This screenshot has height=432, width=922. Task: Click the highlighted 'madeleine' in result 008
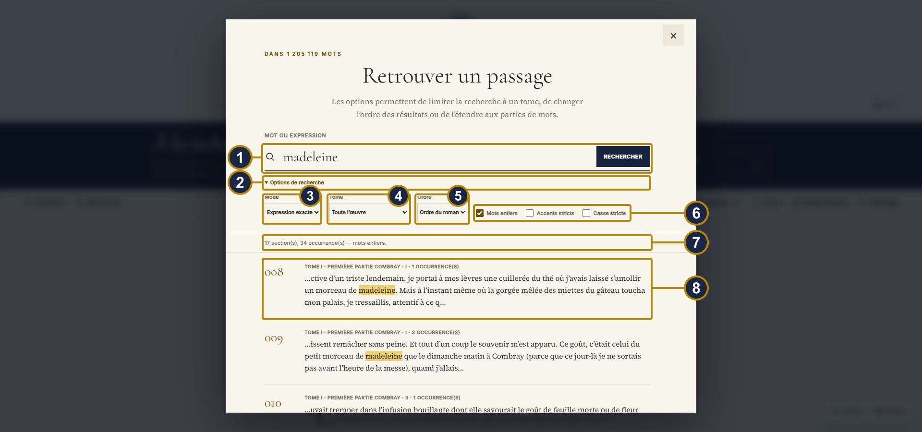coord(377,290)
